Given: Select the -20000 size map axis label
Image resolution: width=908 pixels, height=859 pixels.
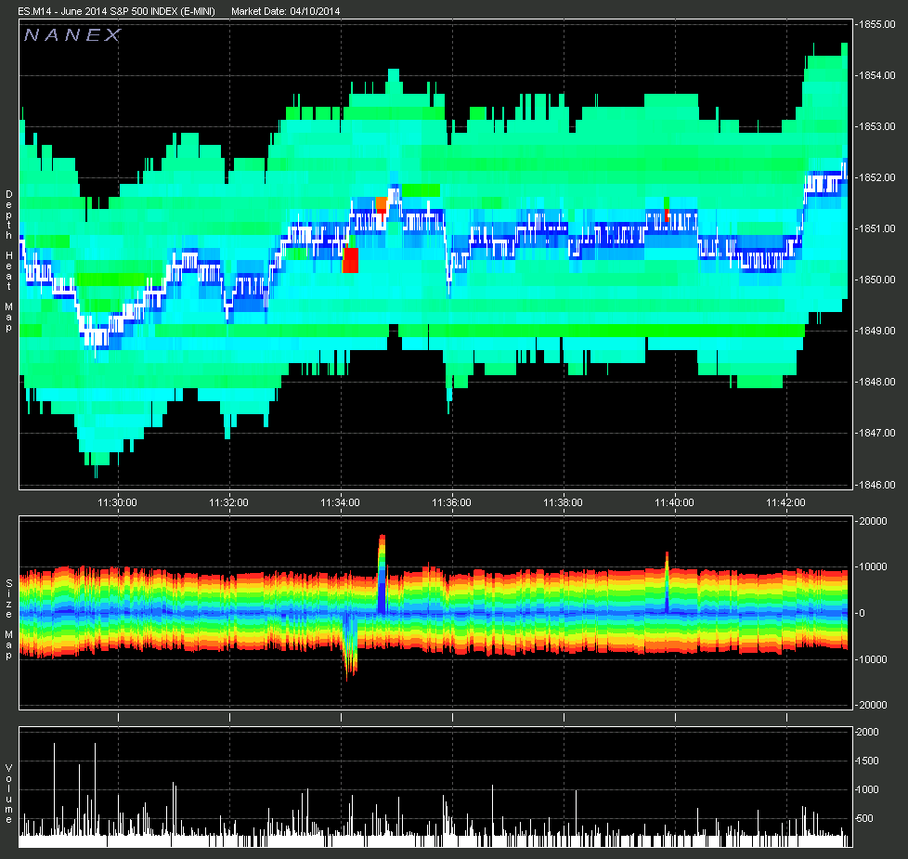Looking at the screenshot, I should (872, 705).
